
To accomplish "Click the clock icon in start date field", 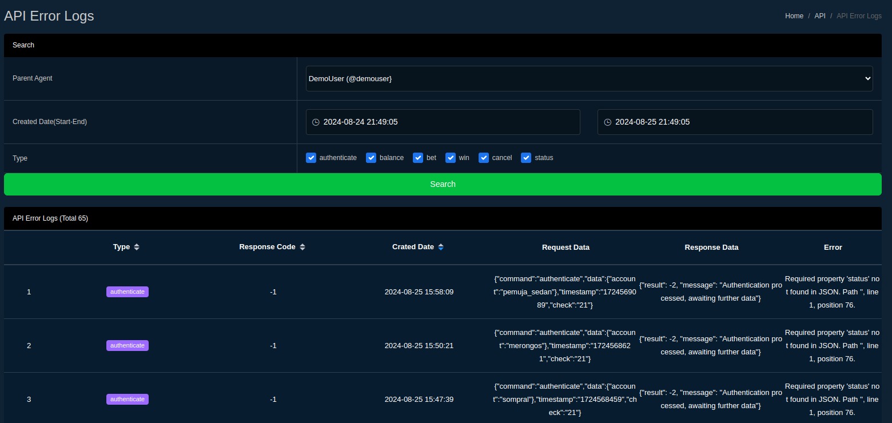I will click(316, 122).
